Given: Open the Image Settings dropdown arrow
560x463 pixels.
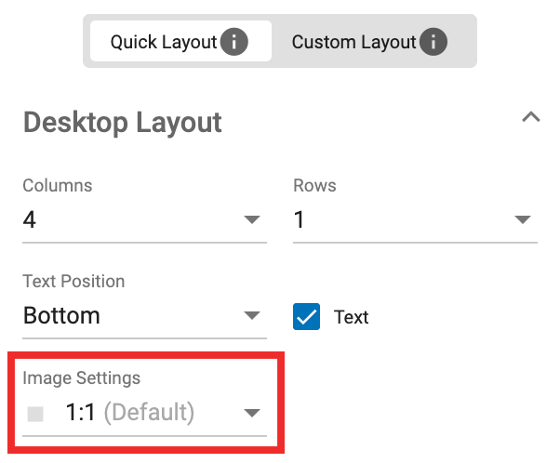Looking at the screenshot, I should tap(252, 413).
